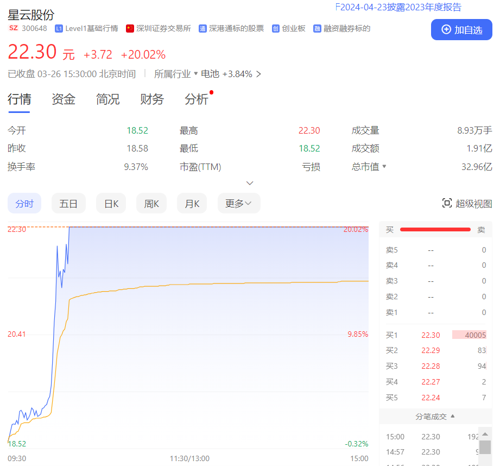
Task: Open the 总市值 dropdown arrow
Action: pos(384,166)
